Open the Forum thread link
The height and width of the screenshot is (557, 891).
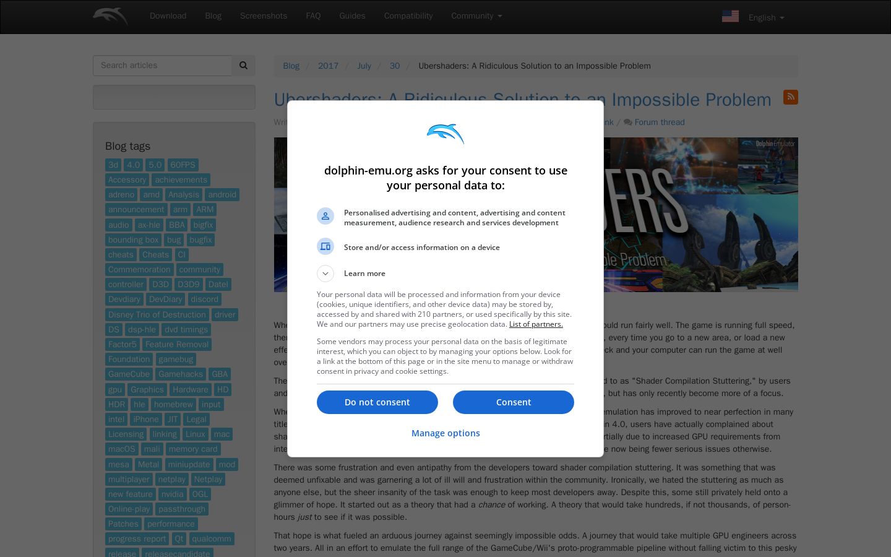660,123
